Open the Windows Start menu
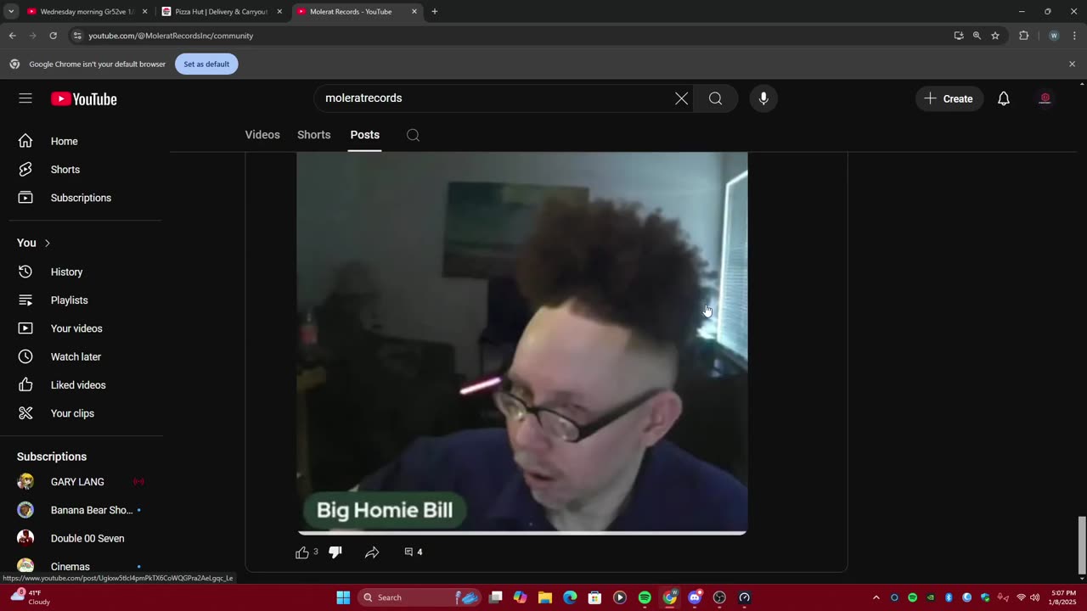Viewport: 1087px width, 611px height. point(343,597)
